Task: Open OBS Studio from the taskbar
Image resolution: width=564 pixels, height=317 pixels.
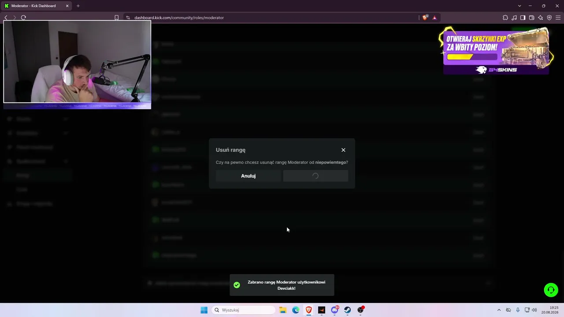Action: click(x=361, y=310)
